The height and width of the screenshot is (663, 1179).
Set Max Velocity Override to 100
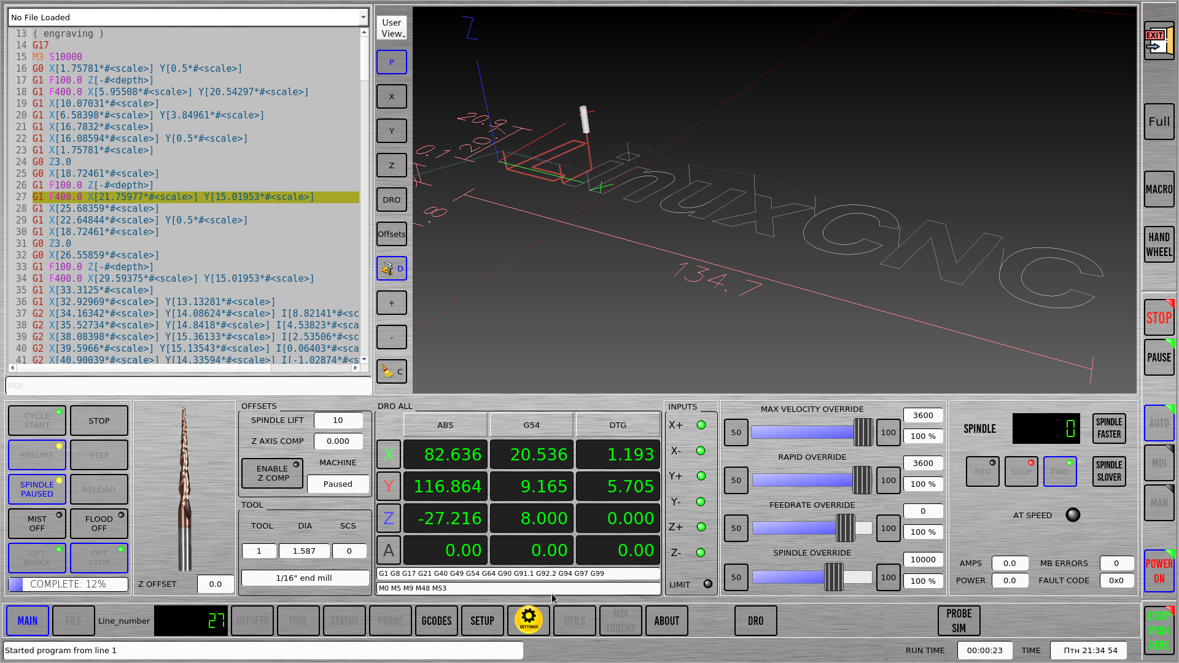[x=888, y=432]
